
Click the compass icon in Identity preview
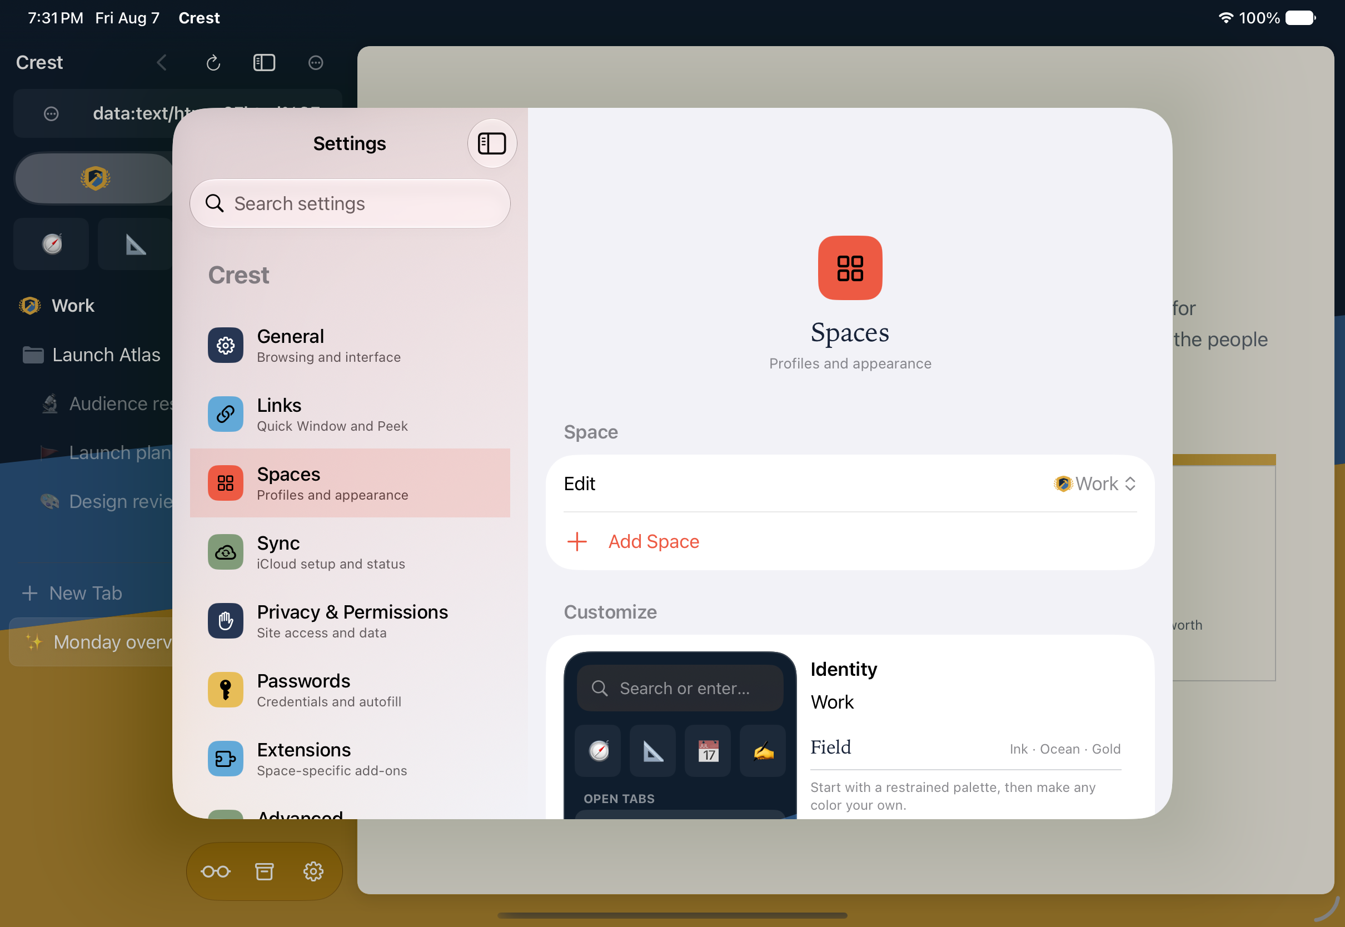tap(598, 751)
